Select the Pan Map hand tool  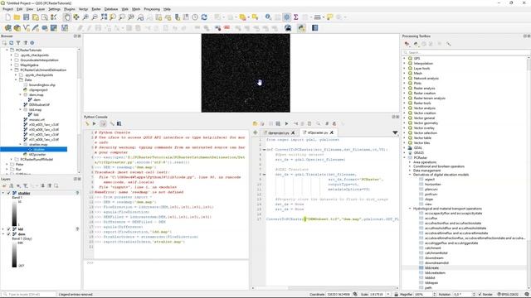tap(67, 17)
